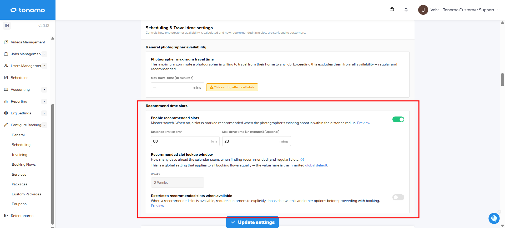The height and width of the screenshot is (228, 505).
Task: Click the user avatar J
Action: point(423,10)
